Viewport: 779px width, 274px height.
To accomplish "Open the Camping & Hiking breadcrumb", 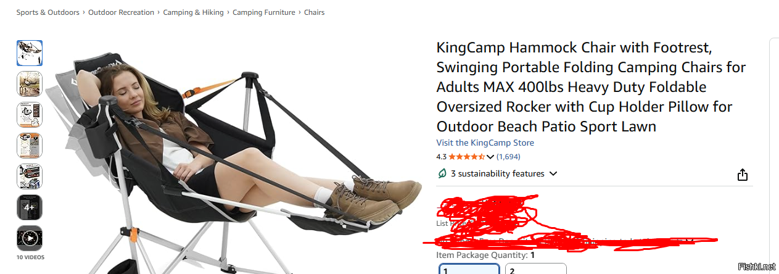I will 193,12.
